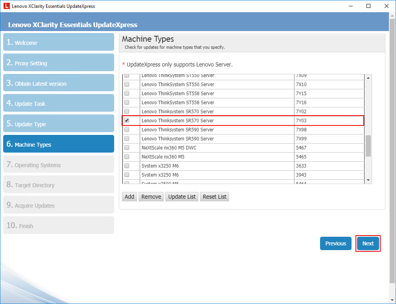Viewport: 396px width, 304px height.
Task: Click the SR590 Server name in row 7X98
Action: tap(178, 130)
